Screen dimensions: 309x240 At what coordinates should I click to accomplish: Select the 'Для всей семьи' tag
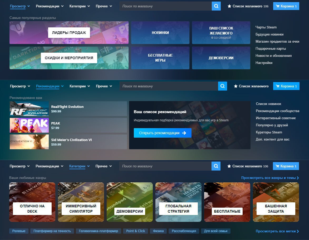[x=215, y=231]
